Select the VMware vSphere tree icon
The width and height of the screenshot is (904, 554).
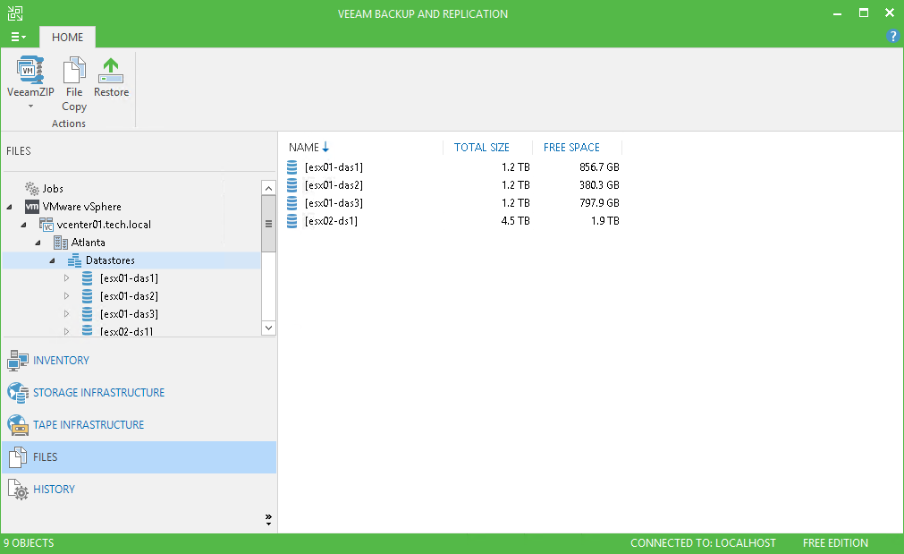(x=32, y=207)
